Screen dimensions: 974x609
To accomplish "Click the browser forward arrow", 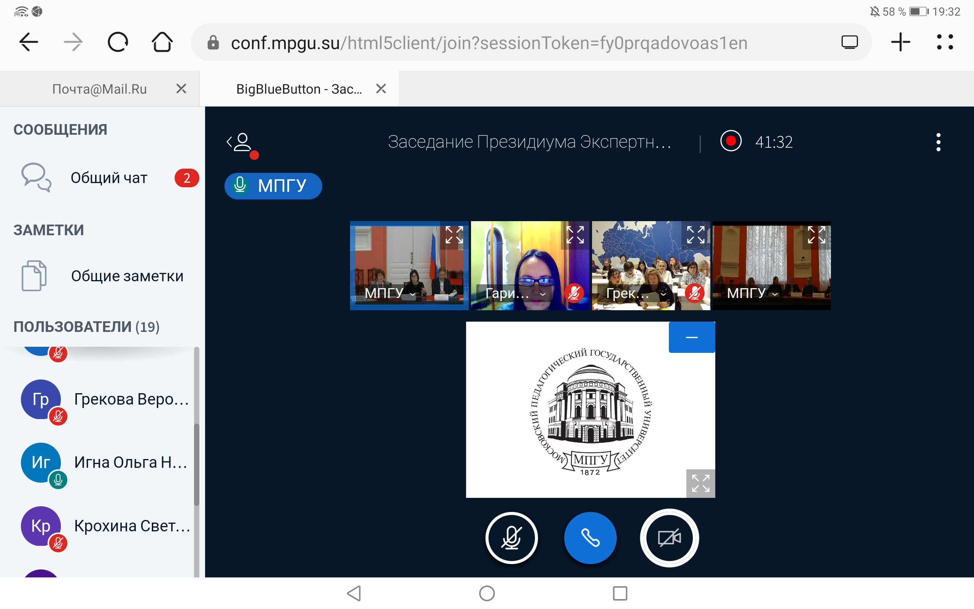I will [x=73, y=42].
